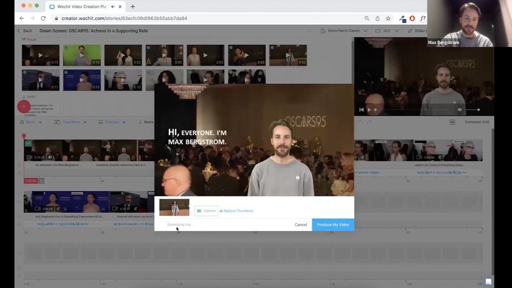
Task: Select the blue-background clip thumbnail 0:15
Action: (x=82, y=80)
